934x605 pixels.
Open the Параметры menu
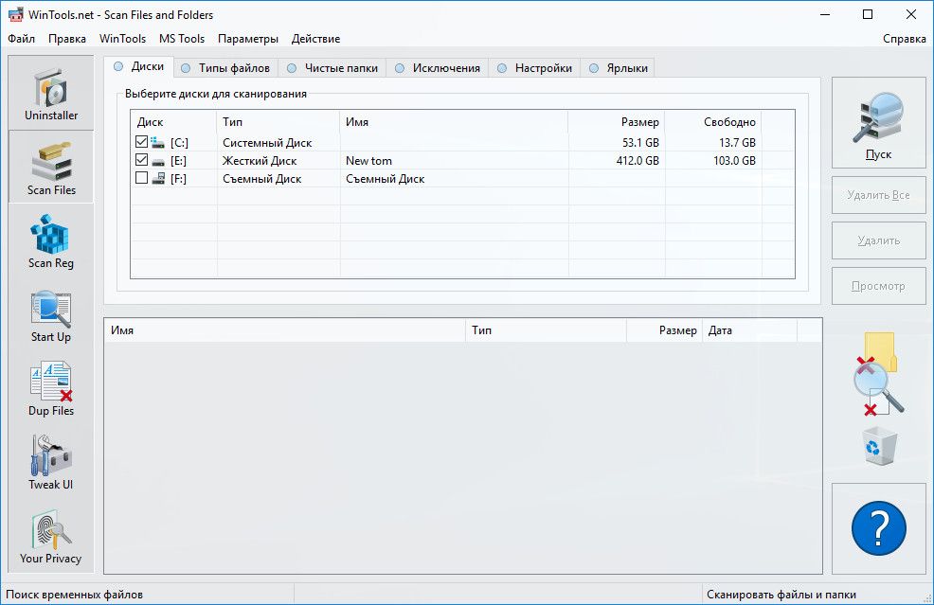(x=248, y=39)
